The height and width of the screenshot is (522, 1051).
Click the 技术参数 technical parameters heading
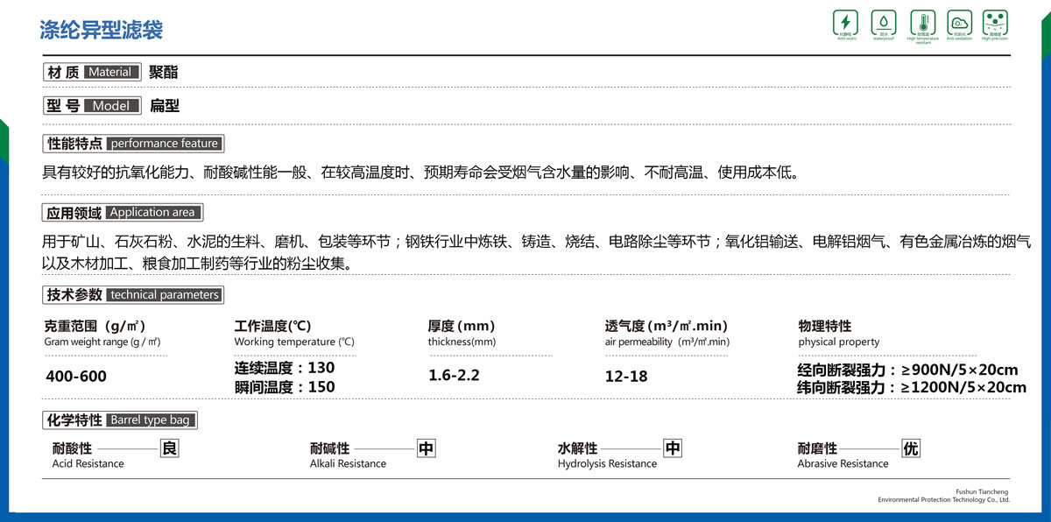132,295
